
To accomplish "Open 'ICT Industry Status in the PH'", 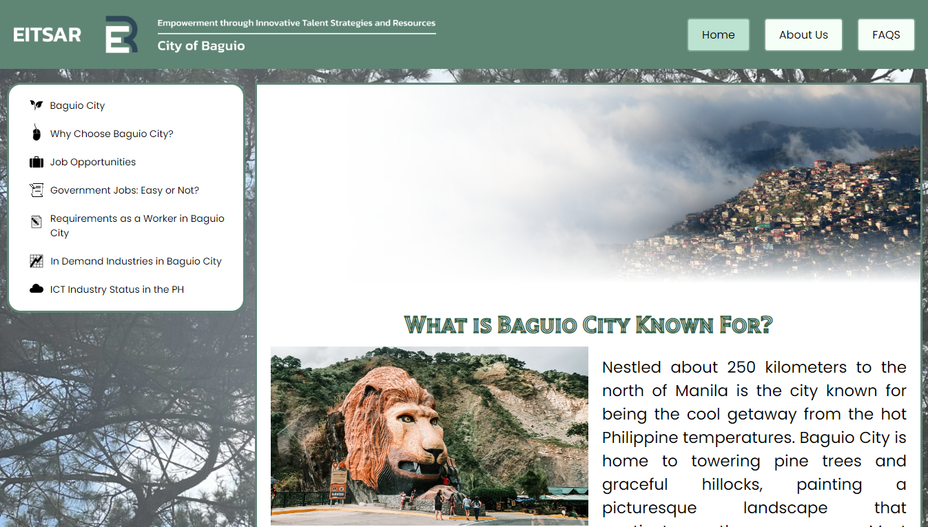I will click(117, 289).
